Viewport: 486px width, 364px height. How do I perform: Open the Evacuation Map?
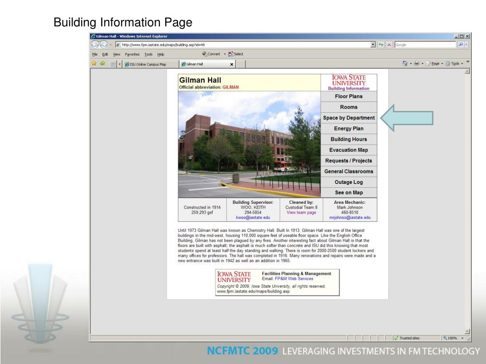[x=349, y=150]
